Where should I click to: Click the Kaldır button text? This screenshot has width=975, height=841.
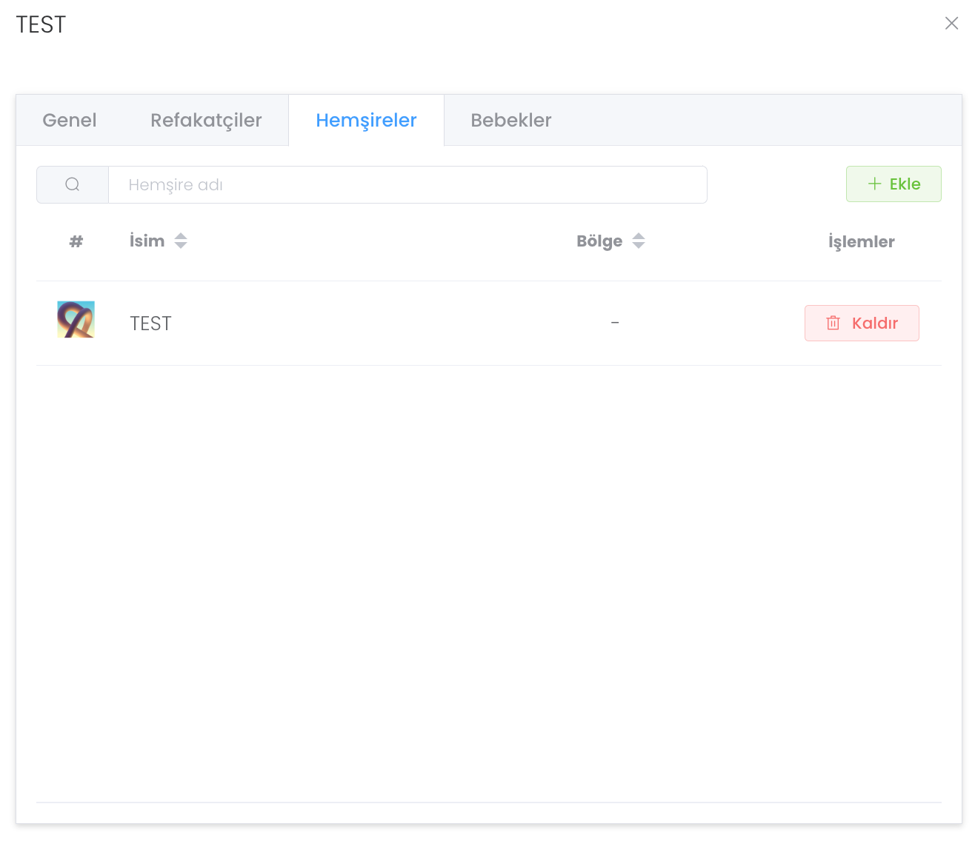tap(874, 324)
